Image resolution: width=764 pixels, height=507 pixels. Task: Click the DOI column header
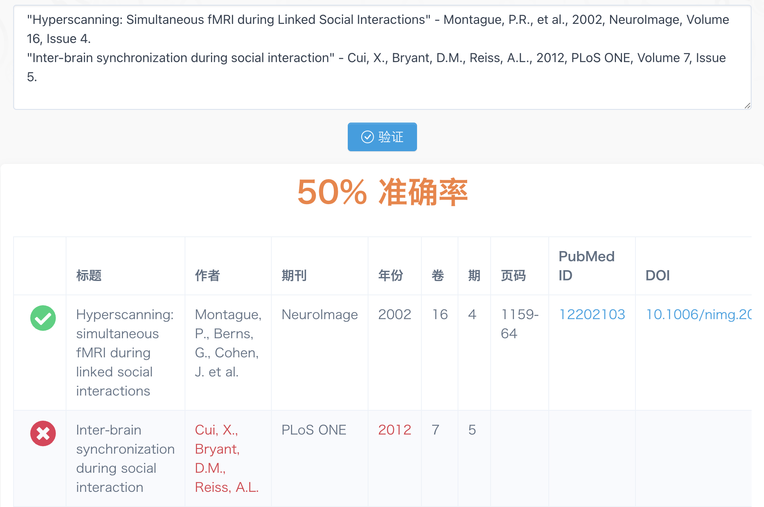(x=657, y=275)
